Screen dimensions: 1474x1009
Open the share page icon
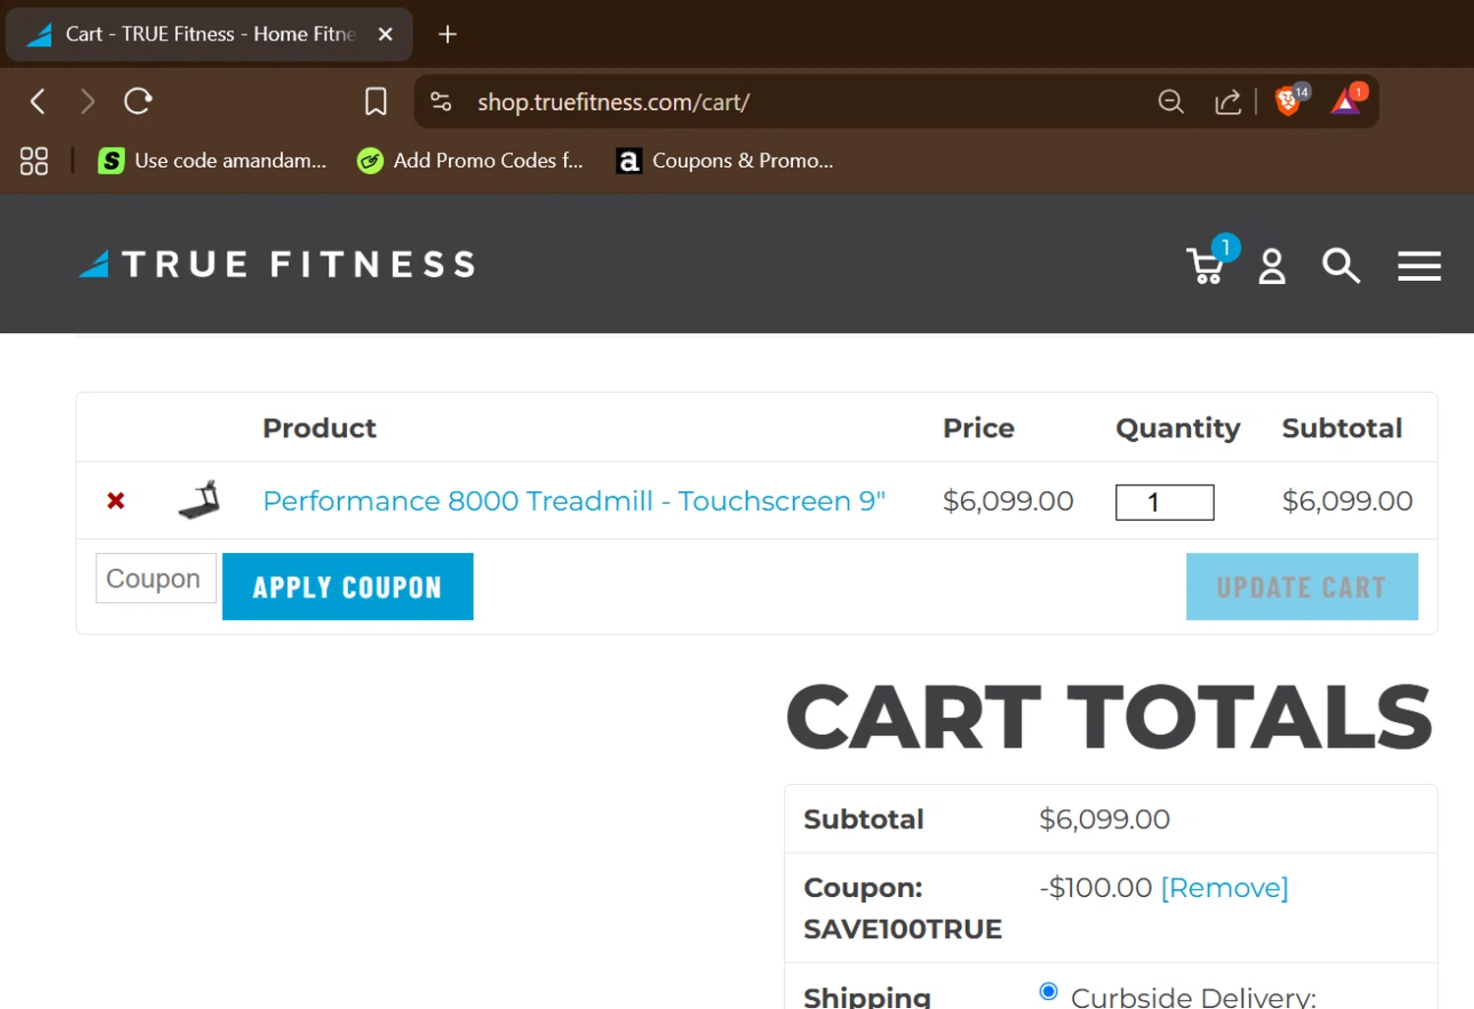[x=1227, y=101]
